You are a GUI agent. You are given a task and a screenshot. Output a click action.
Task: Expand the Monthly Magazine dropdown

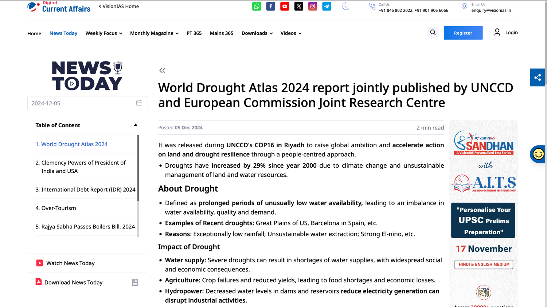click(154, 33)
